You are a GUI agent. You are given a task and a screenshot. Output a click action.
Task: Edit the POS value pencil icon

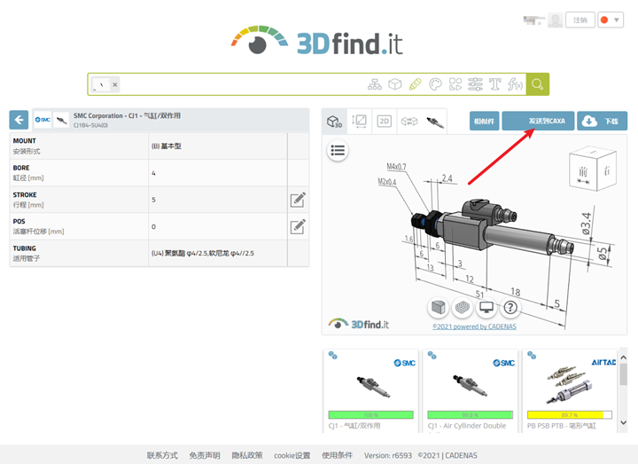(298, 226)
